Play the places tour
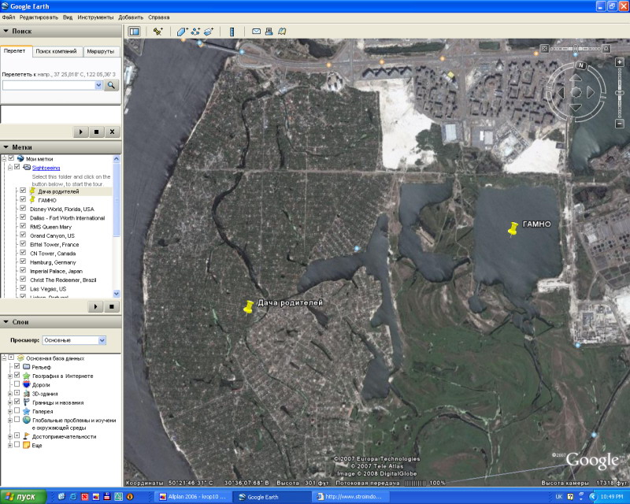The image size is (630, 504). point(95,306)
